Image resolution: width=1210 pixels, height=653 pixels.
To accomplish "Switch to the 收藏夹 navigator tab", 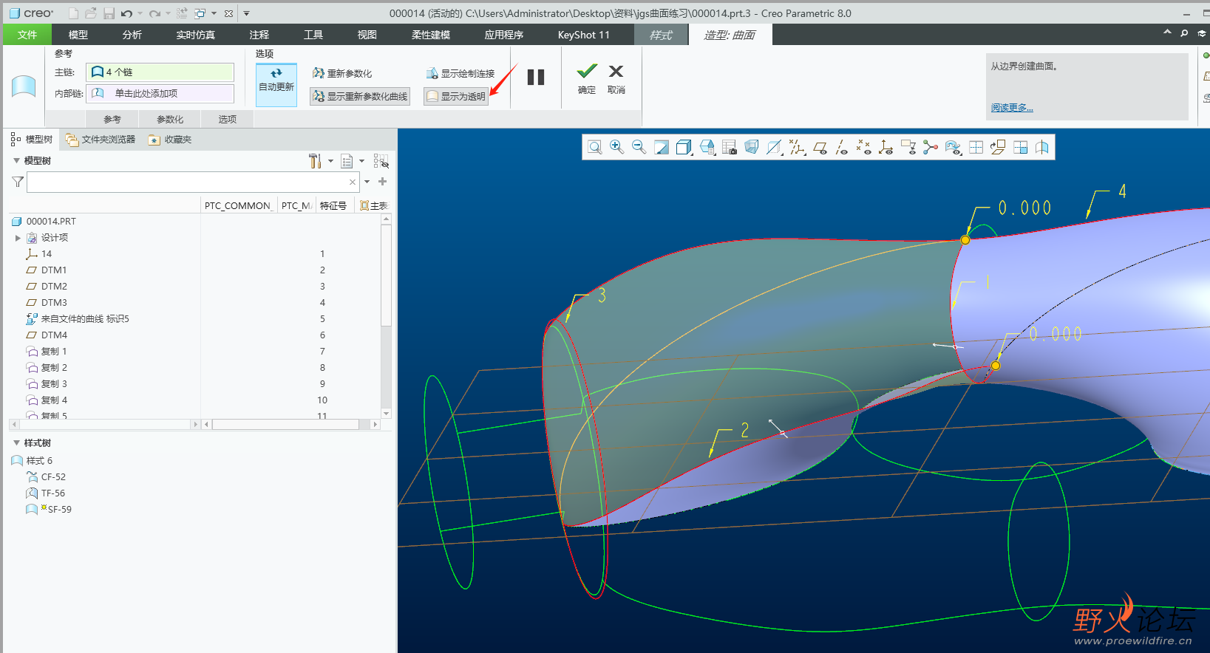I will (x=170, y=139).
